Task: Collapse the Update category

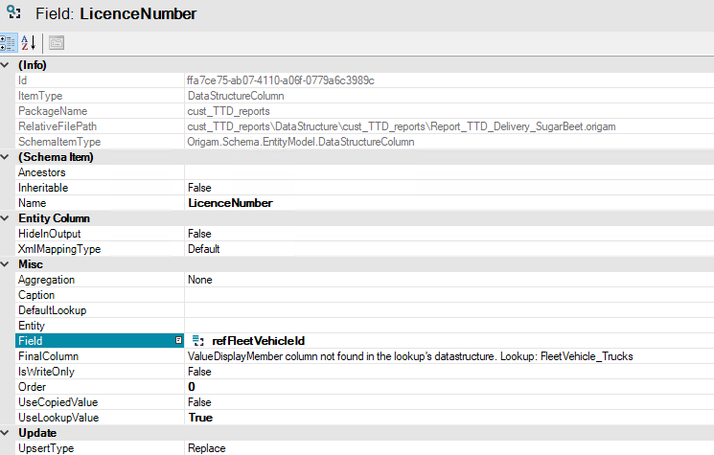Action: (8, 433)
